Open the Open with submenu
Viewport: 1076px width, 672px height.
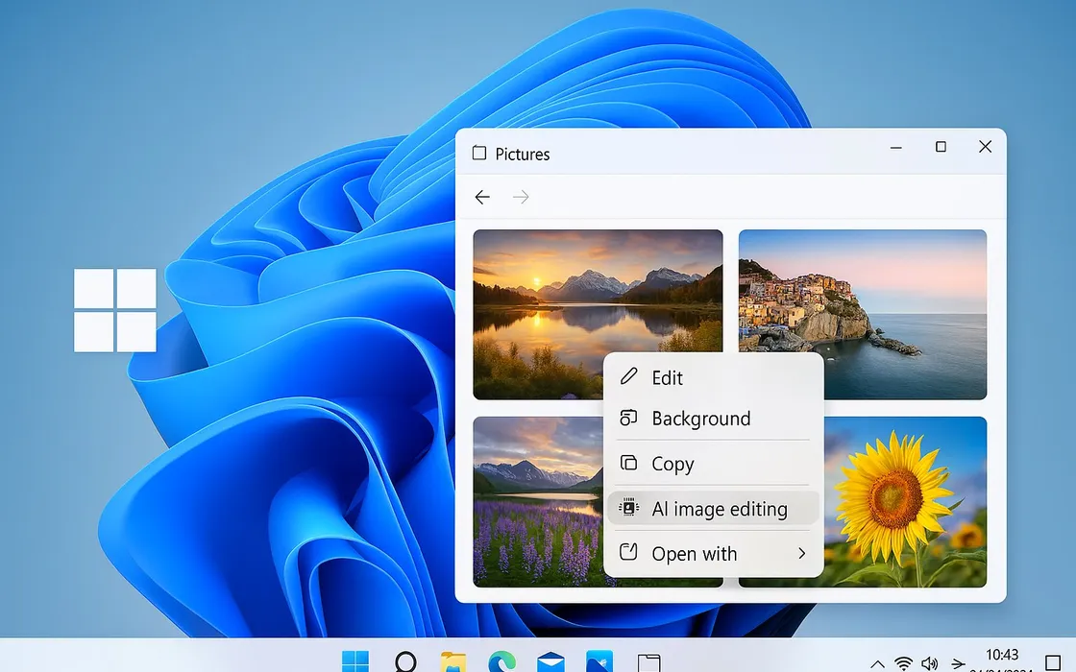(x=714, y=553)
